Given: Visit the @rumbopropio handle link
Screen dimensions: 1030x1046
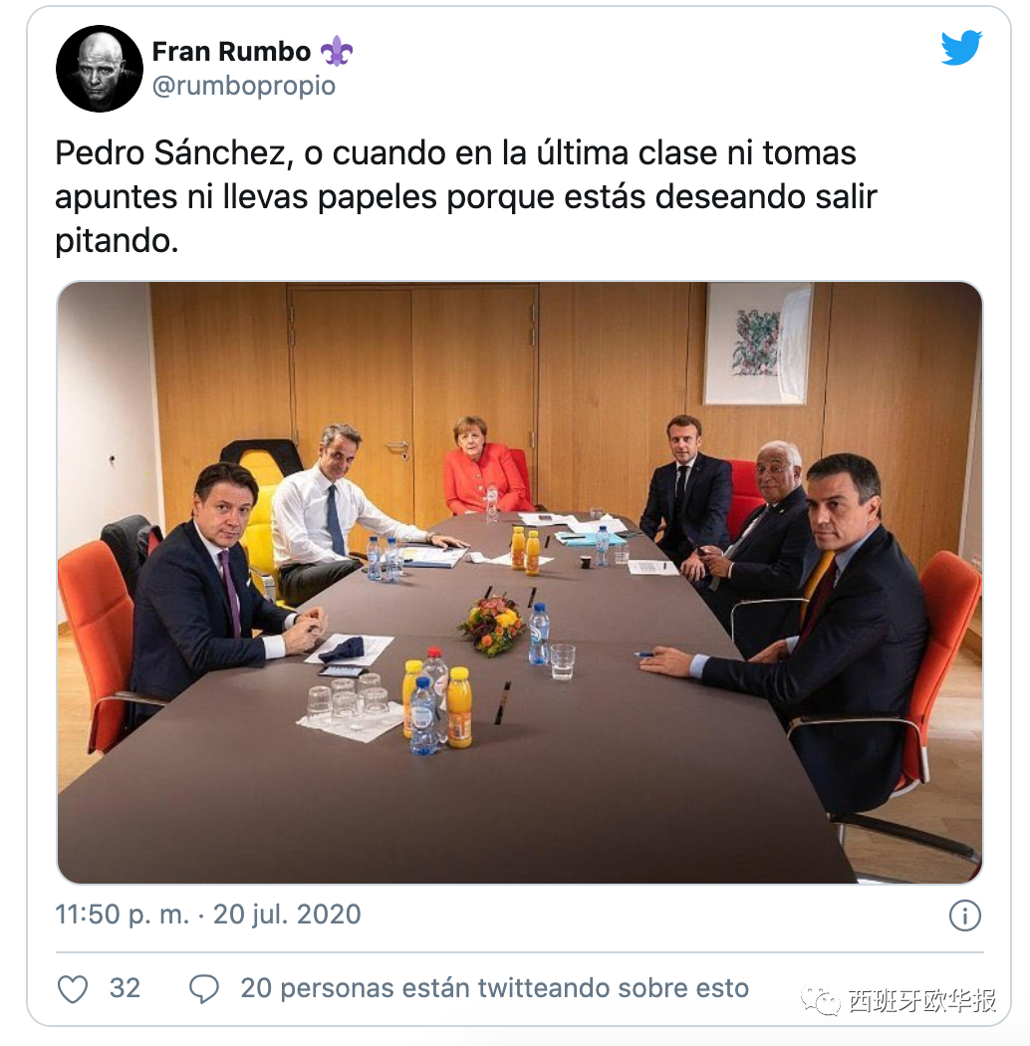Looking at the screenshot, I should click(244, 86).
